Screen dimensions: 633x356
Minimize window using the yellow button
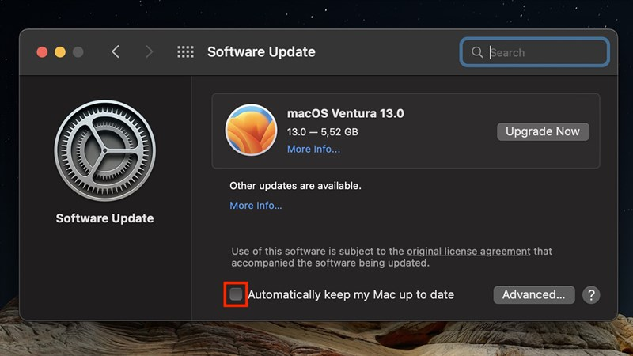[x=60, y=52]
